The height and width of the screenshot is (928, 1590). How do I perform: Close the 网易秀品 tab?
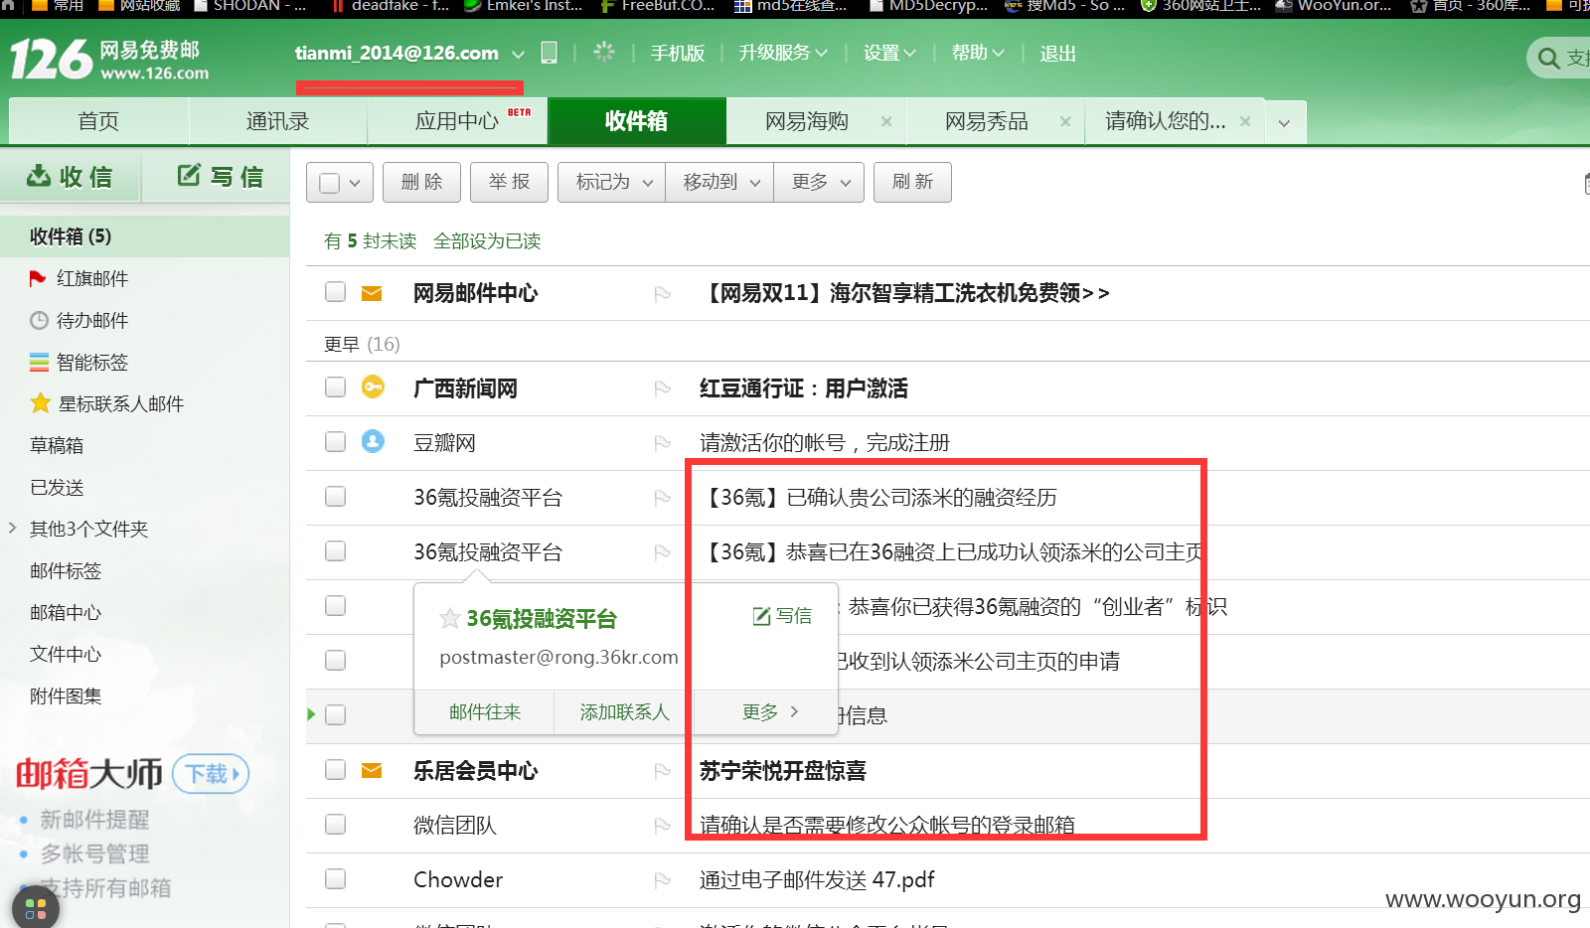[1065, 121]
